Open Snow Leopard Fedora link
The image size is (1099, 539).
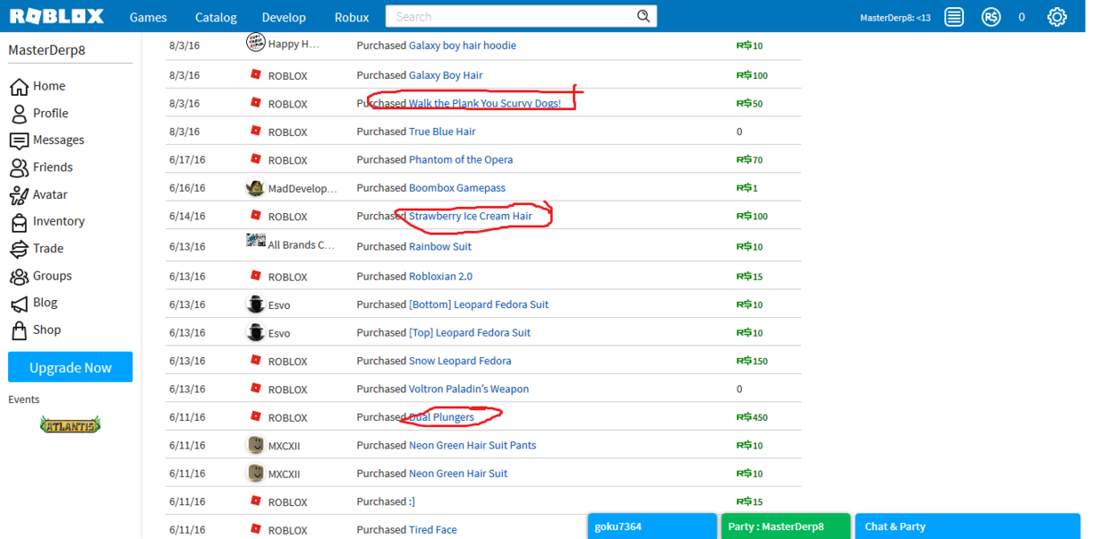point(459,361)
